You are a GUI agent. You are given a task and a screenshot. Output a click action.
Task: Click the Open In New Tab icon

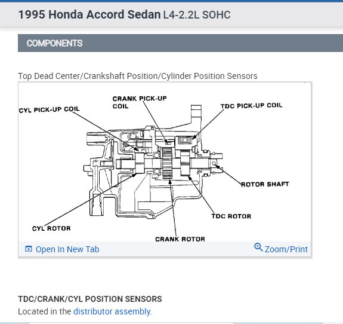(29, 249)
